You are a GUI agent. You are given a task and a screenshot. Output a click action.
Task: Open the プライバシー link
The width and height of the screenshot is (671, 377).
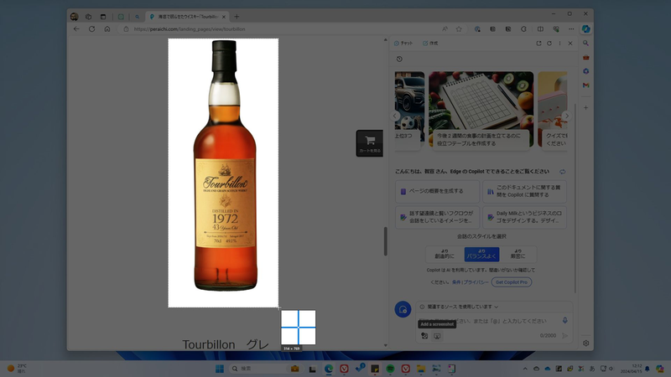click(476, 282)
